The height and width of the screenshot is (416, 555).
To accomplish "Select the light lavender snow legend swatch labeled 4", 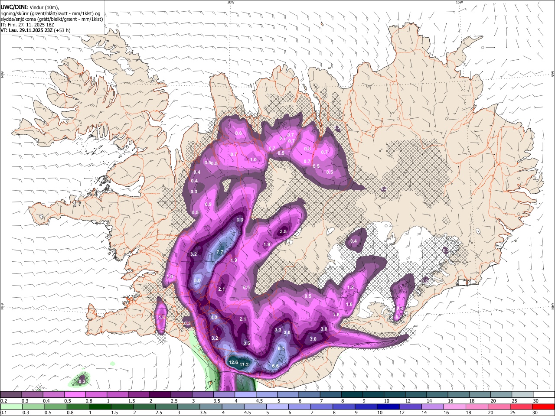I will [245, 394].
